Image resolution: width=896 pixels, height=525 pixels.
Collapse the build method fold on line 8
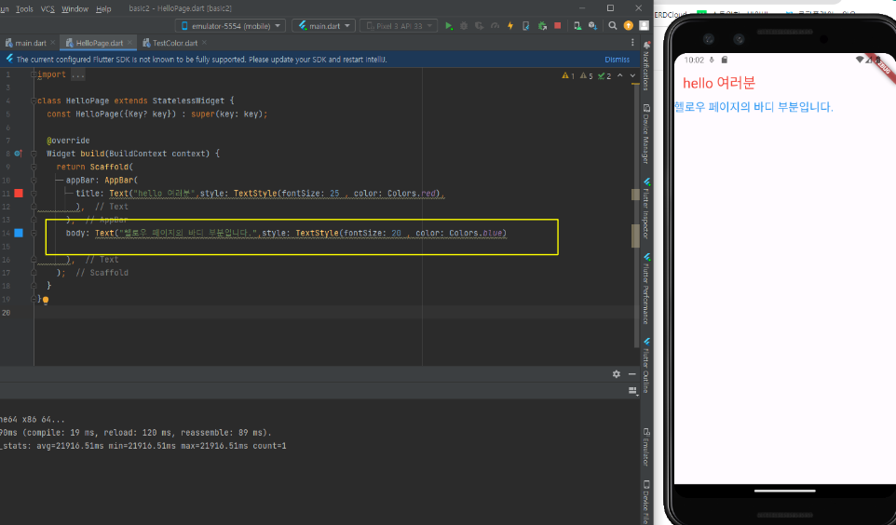(34, 154)
